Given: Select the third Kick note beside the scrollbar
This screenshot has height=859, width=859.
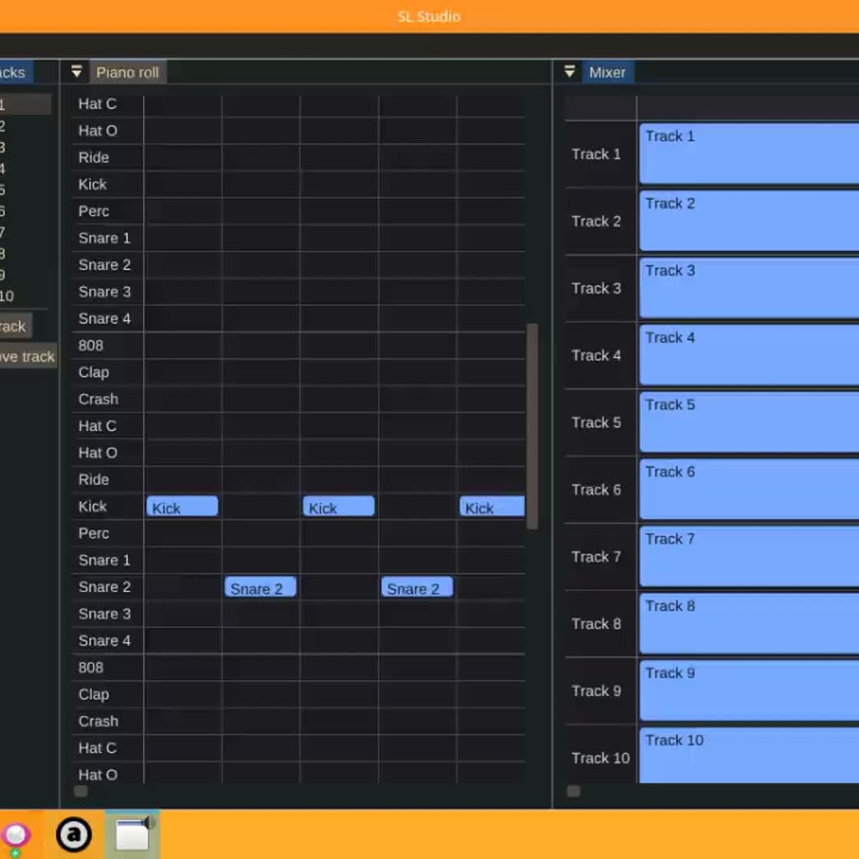Looking at the screenshot, I should pos(492,506).
